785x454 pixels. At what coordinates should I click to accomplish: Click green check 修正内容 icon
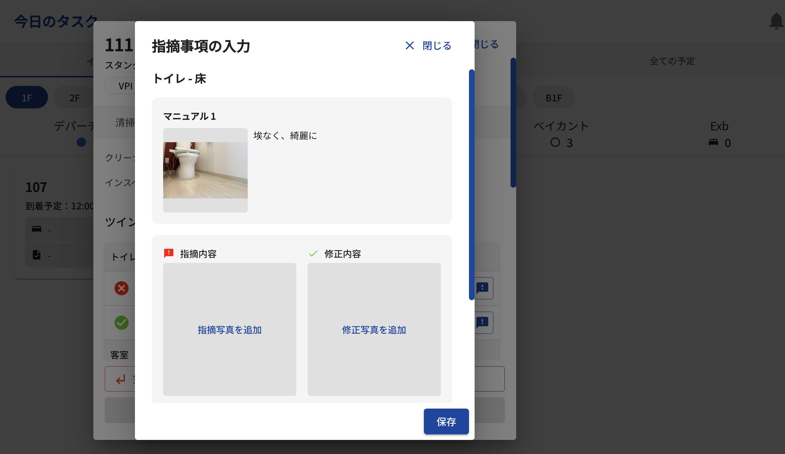pos(313,253)
